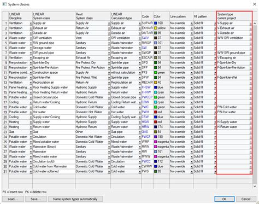Click Sprinkler-Wet in LINEAR System class
Image resolution: width=259 pixels, height=204 pixels.
[x=54, y=78]
